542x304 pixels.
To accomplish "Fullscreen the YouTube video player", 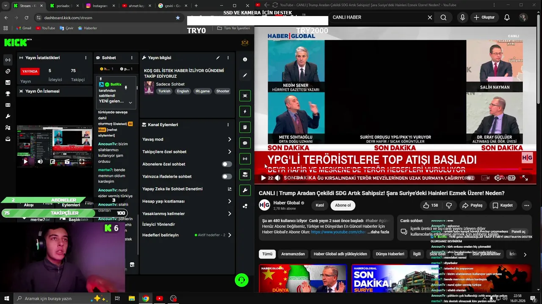I will click(525, 178).
